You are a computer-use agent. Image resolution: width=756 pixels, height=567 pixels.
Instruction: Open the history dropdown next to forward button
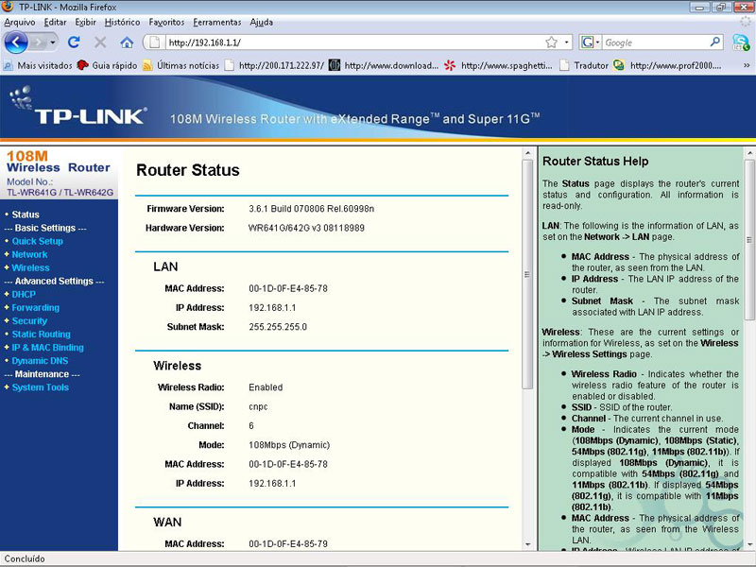53,43
